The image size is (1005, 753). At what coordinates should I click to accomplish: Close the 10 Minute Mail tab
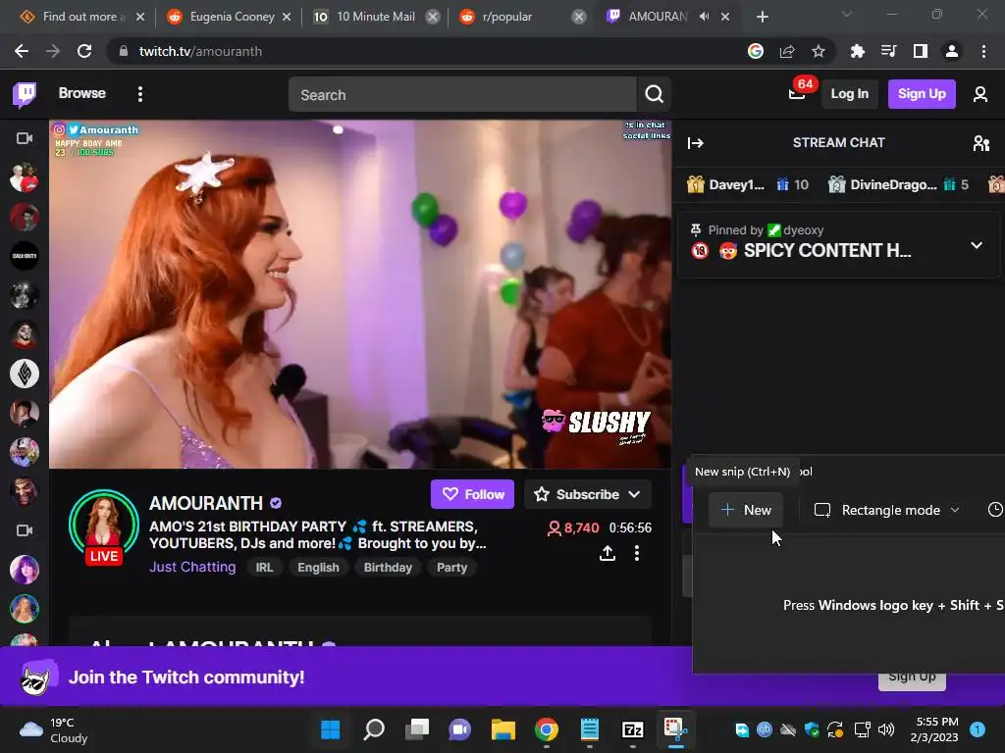point(433,17)
